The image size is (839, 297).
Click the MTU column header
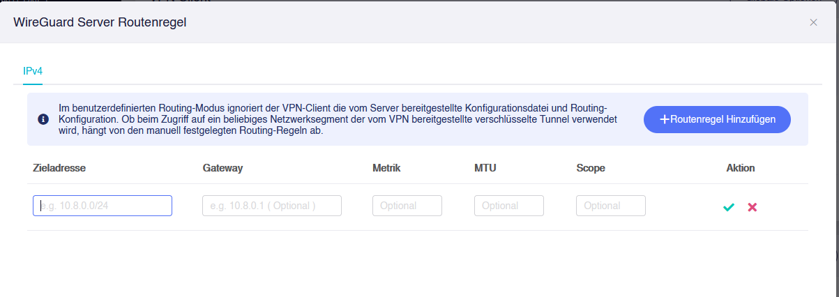pyautogui.click(x=485, y=168)
